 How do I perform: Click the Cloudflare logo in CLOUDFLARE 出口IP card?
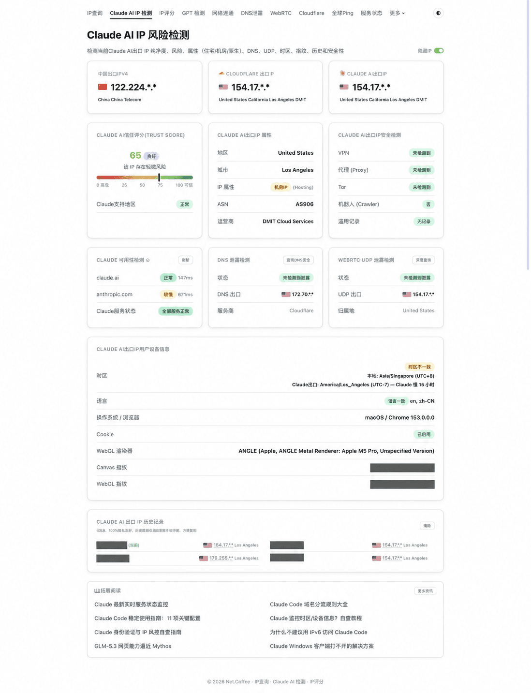(x=221, y=74)
